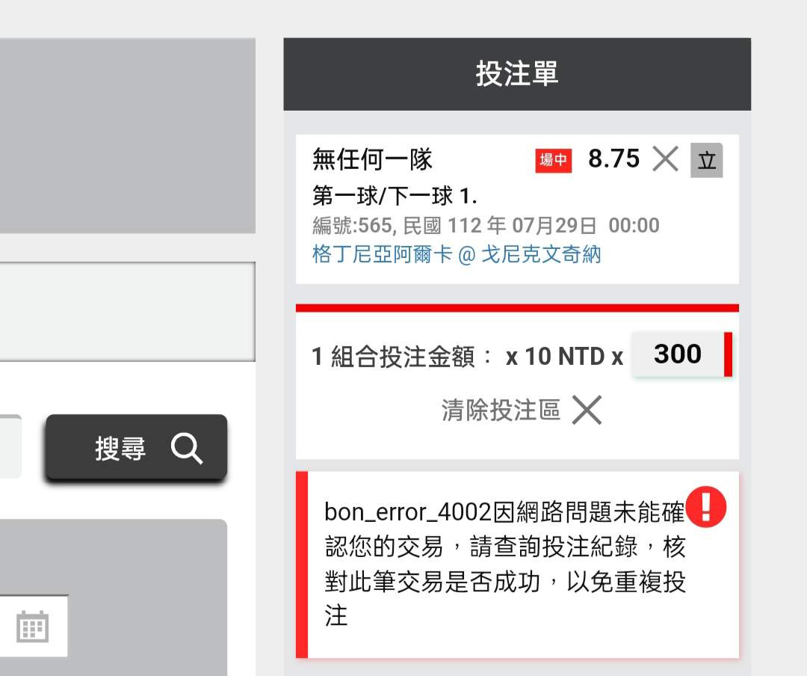Edit the 300 bet multiplier field
Screen dimensions: 807x676
point(682,354)
